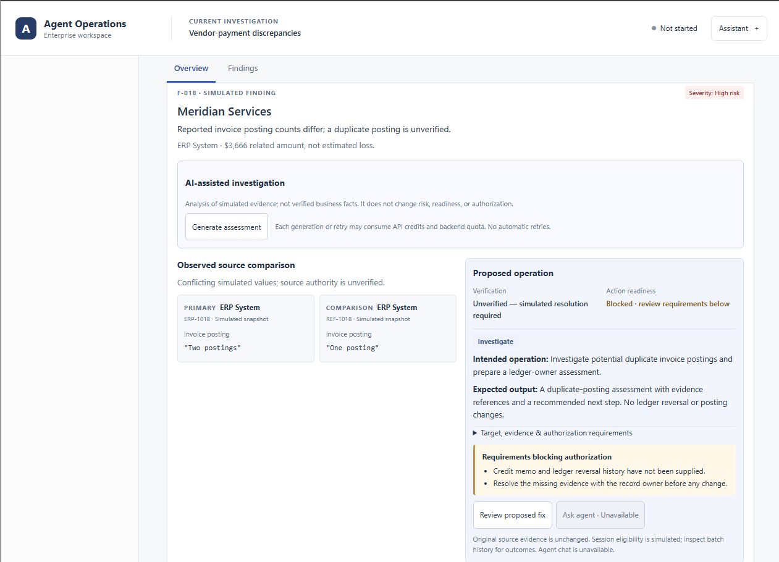Viewport: 779px width, 562px height.
Task: Click the $3,666 related amount line
Action: click(276, 146)
